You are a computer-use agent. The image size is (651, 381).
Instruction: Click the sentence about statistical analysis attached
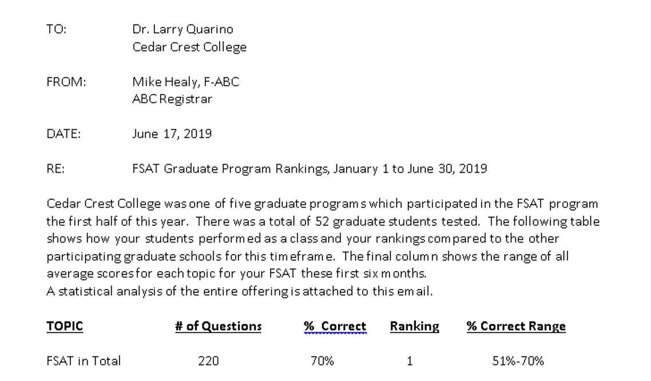[x=240, y=291]
